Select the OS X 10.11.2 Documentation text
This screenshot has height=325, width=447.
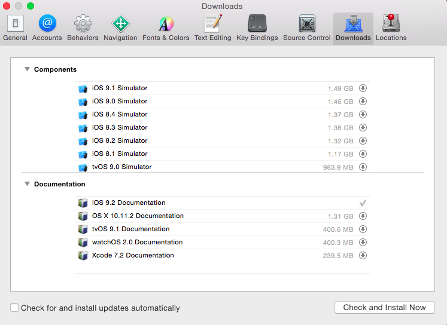(x=138, y=216)
